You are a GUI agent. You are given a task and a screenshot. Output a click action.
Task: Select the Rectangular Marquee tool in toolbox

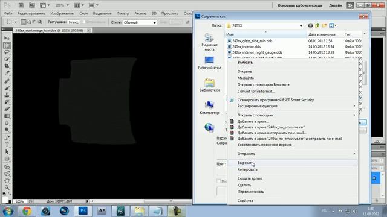[7, 46]
